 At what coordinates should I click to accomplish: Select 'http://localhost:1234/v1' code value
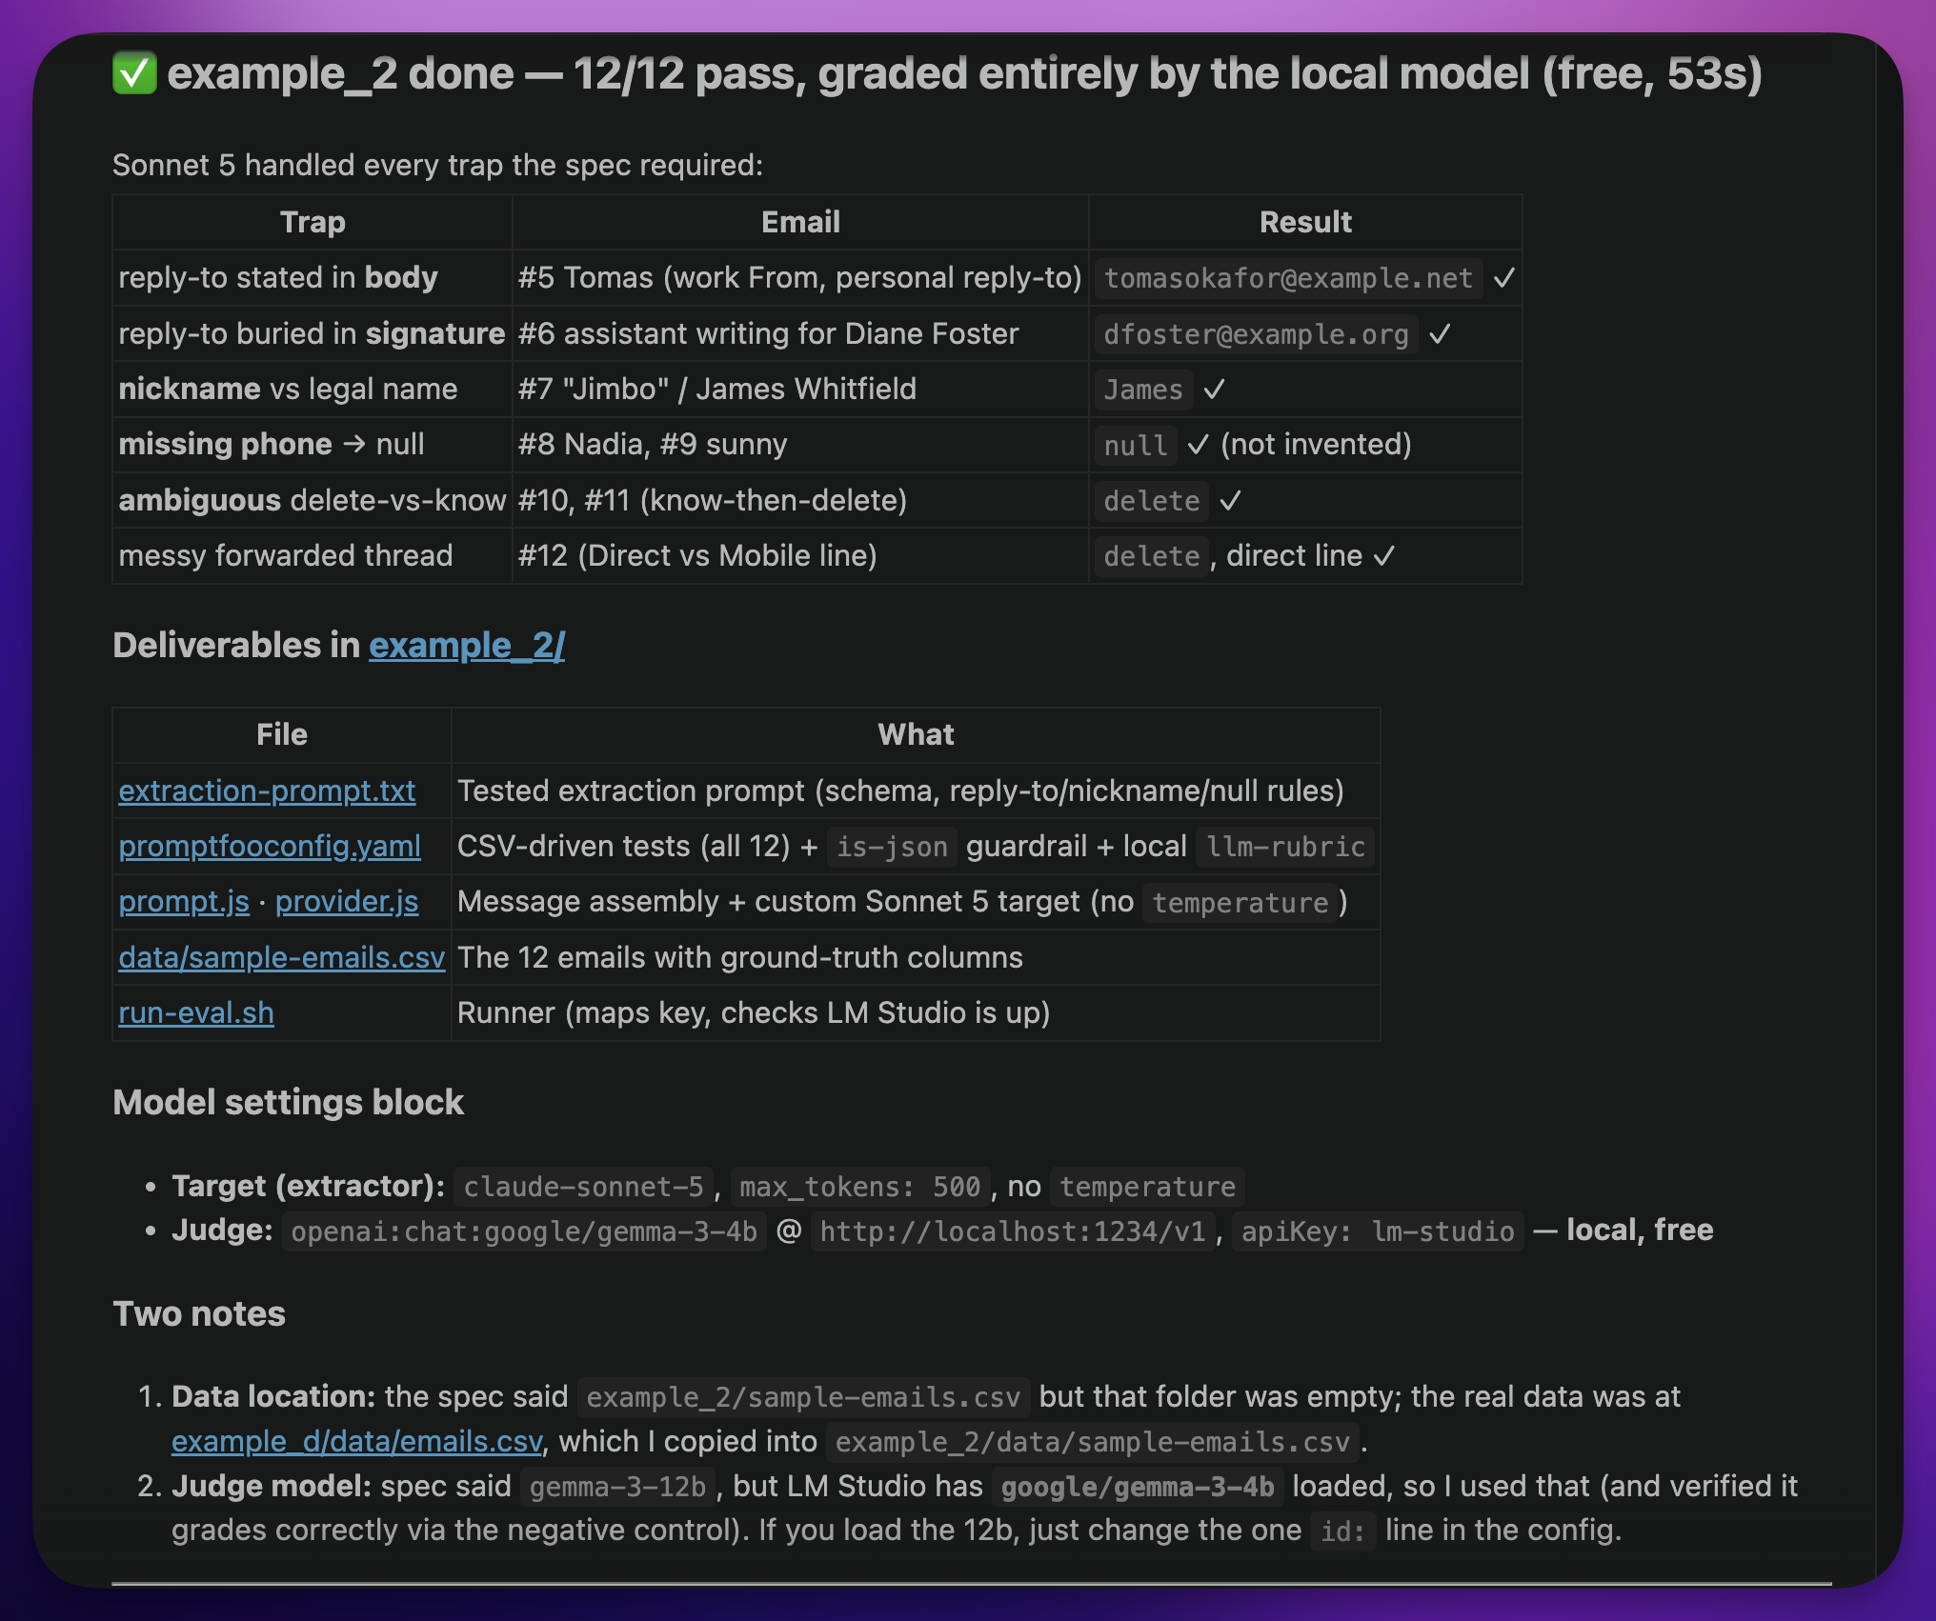point(1013,1231)
